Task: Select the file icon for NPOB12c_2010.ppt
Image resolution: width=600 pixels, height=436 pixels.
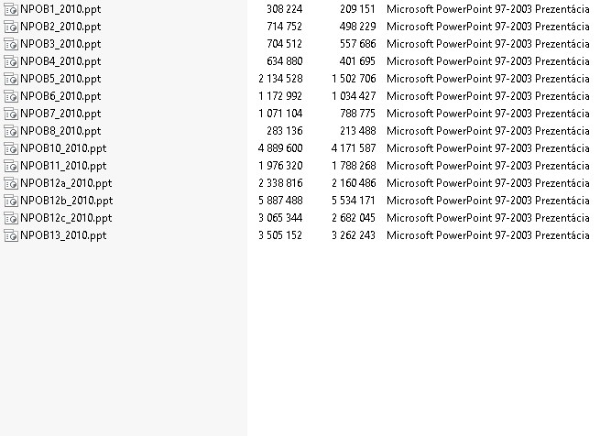Action: [x=11, y=219]
